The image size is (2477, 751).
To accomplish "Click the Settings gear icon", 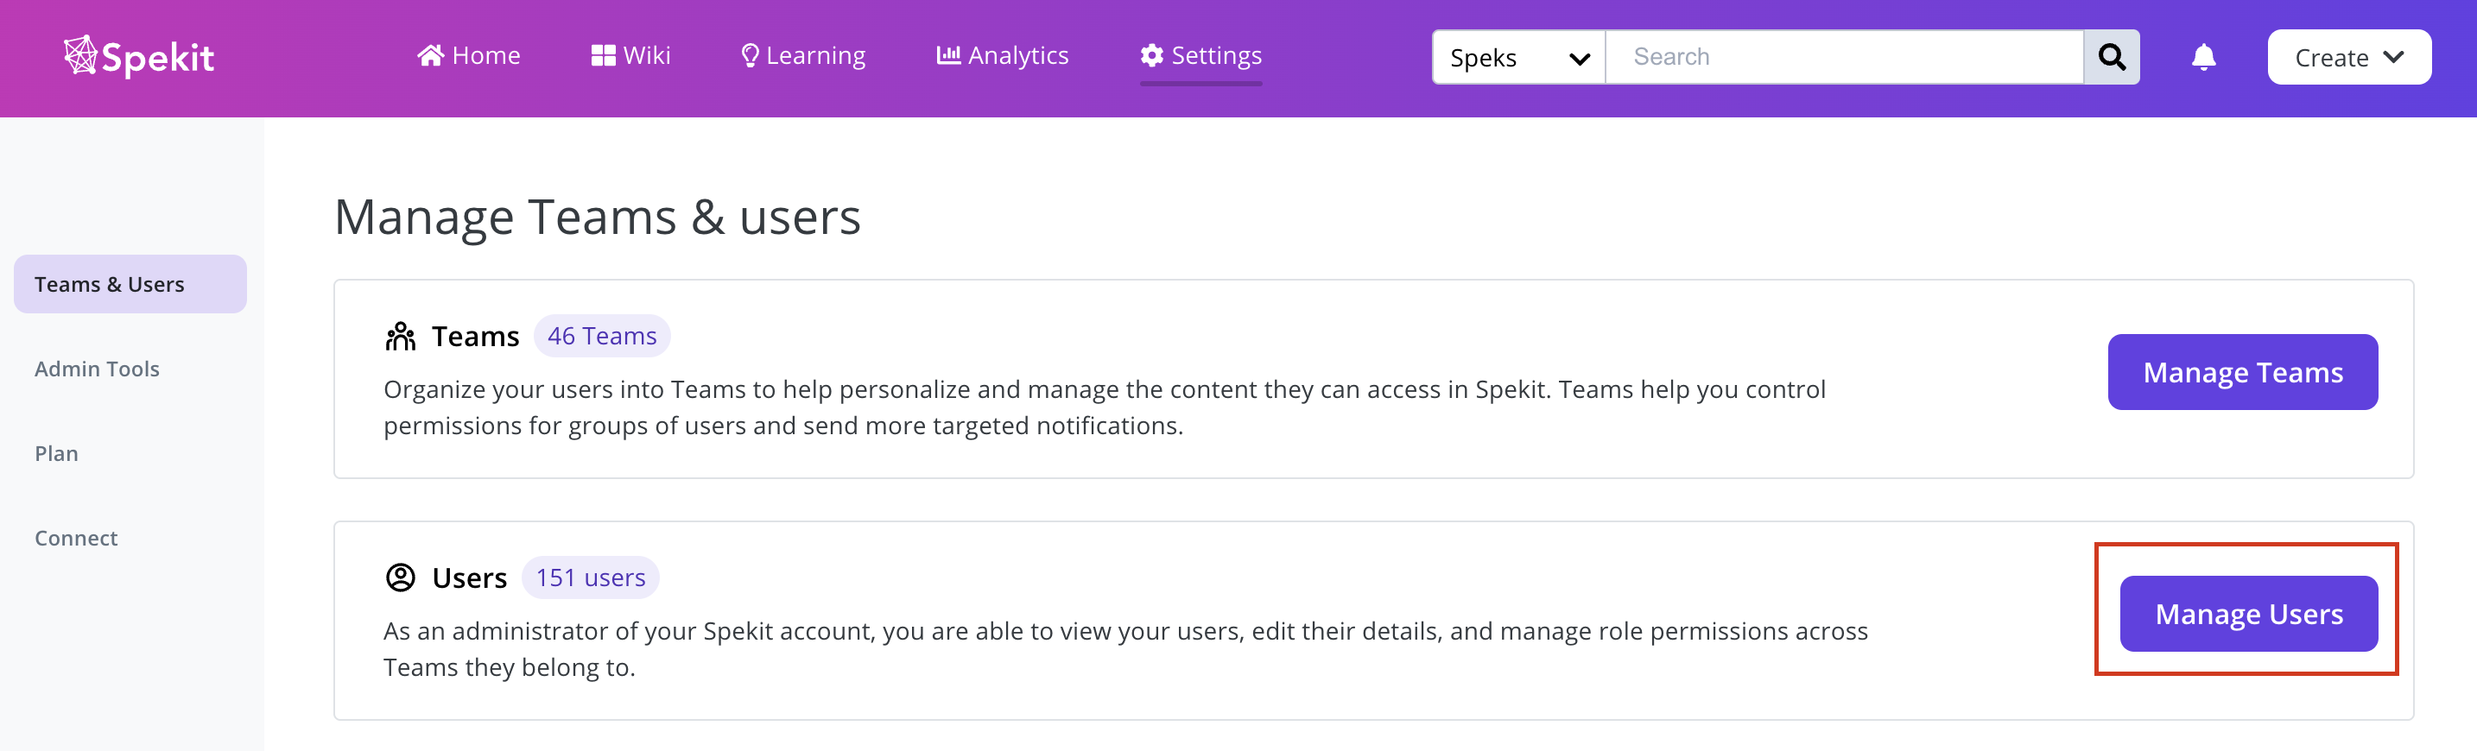I will click(1152, 56).
